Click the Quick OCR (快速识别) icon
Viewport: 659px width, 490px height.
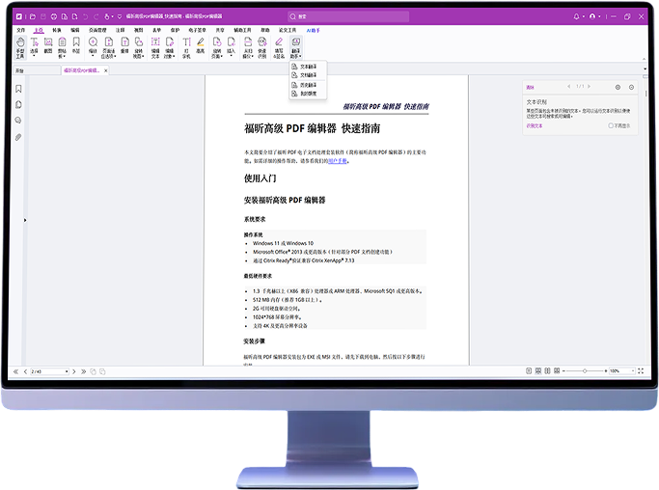point(262,42)
